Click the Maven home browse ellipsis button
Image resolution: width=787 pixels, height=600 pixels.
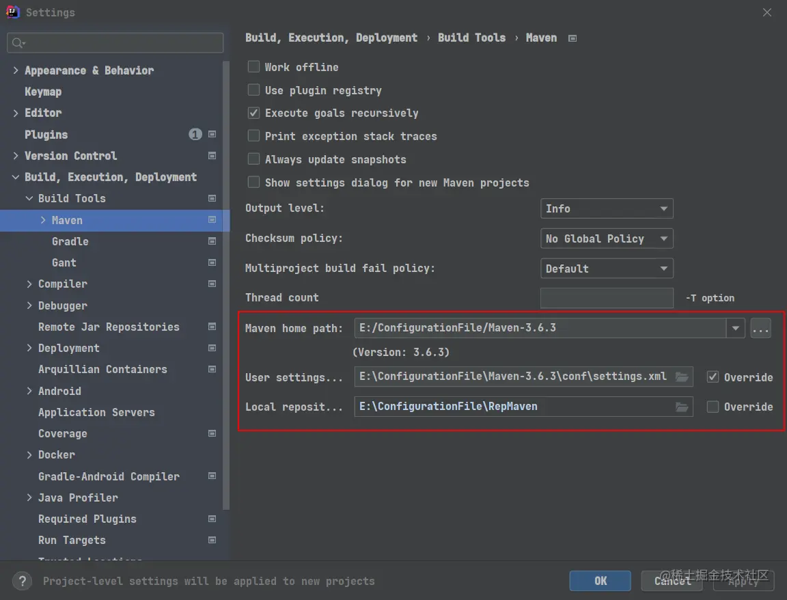[x=761, y=329]
